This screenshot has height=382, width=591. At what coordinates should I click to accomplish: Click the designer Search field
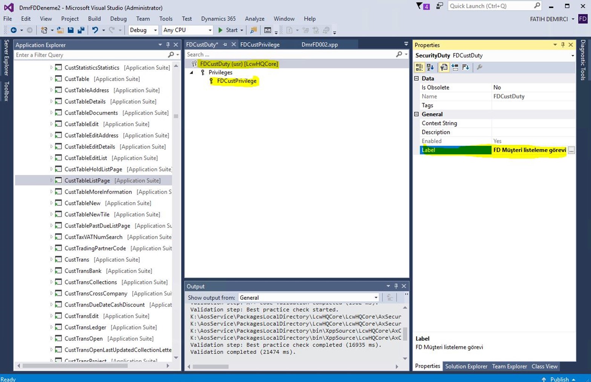290,55
